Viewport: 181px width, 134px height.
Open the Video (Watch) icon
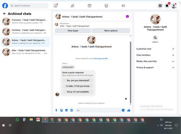click(x=89, y=6)
